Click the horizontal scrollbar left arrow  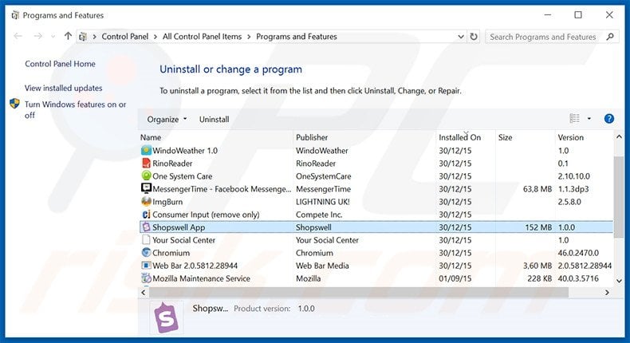[x=144, y=293]
